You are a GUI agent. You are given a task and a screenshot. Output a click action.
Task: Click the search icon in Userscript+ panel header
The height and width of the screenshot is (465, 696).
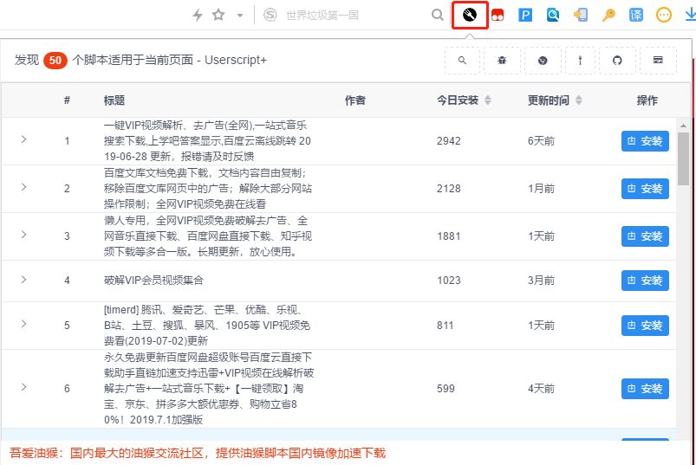tap(462, 61)
